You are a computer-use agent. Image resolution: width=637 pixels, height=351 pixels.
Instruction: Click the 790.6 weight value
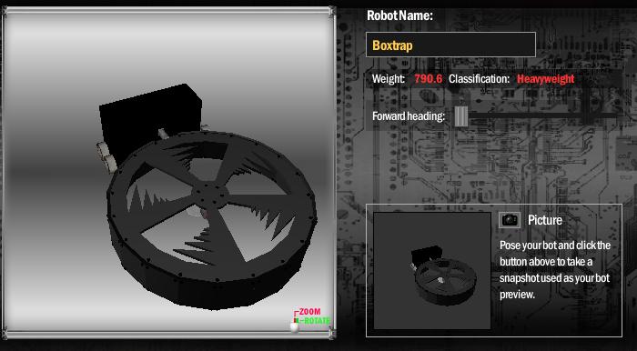429,79
